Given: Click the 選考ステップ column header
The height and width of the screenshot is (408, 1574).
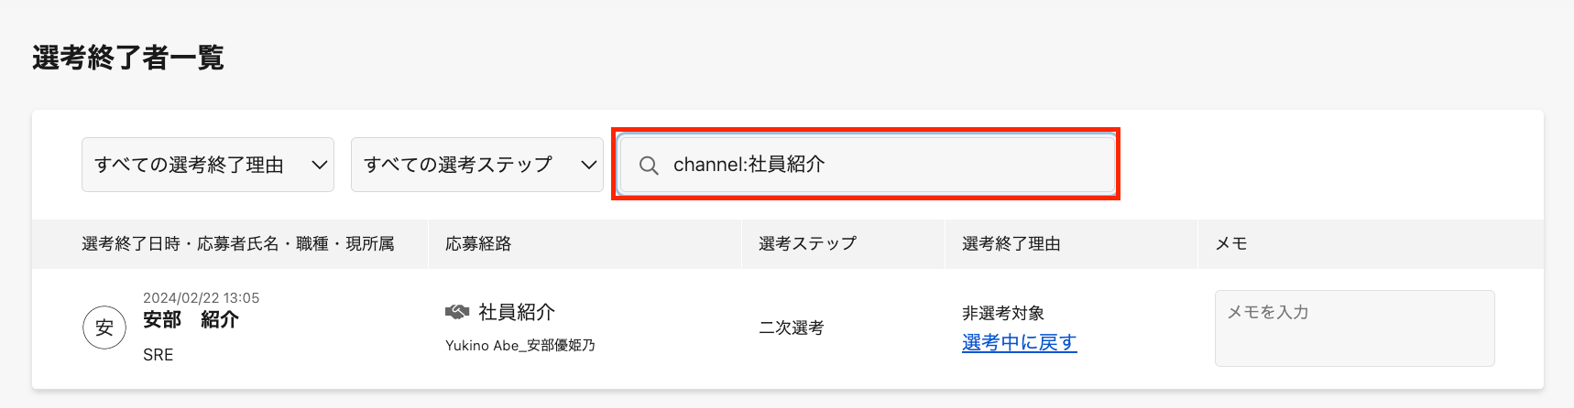Looking at the screenshot, I should 807,243.
